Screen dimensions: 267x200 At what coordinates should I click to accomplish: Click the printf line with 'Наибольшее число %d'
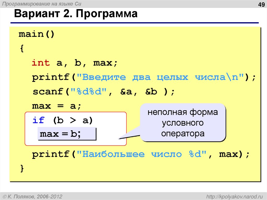pyautogui.click(x=141, y=154)
